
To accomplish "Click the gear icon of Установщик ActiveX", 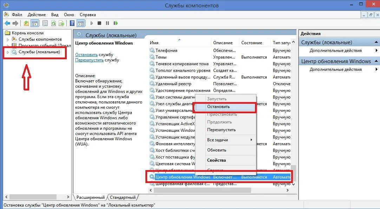I will 152,123.
